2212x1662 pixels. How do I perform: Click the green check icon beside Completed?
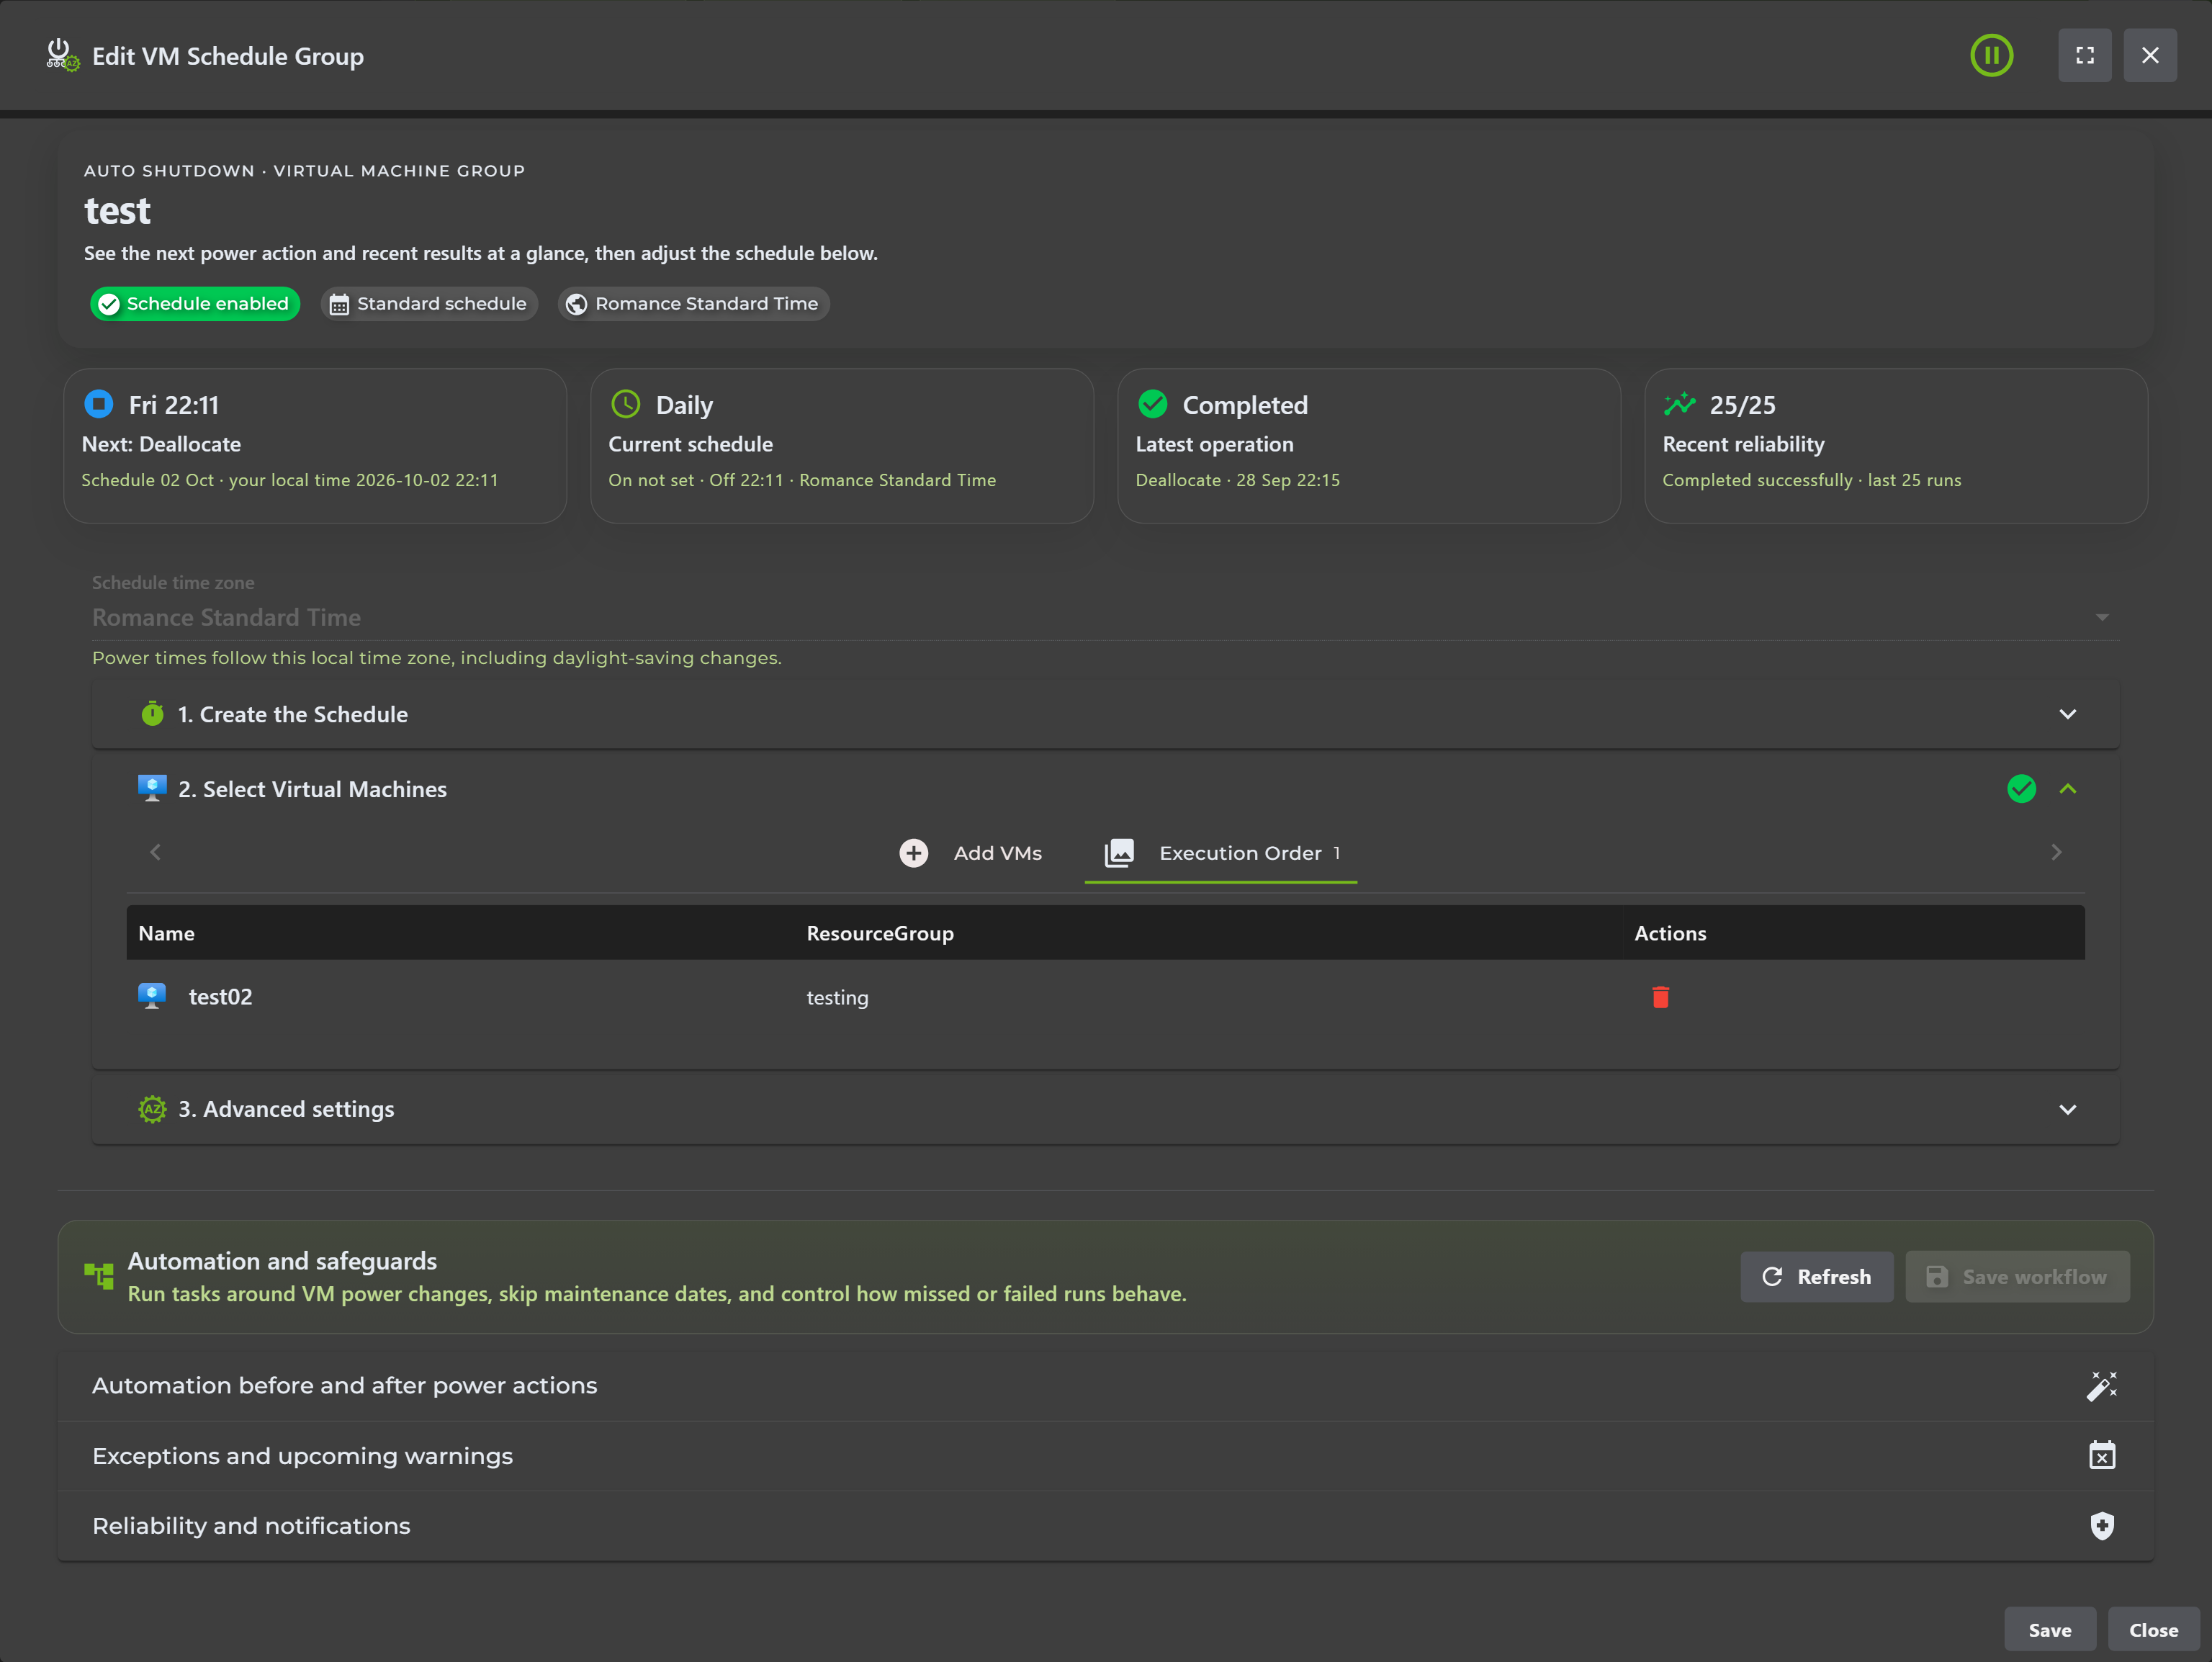click(x=1152, y=404)
